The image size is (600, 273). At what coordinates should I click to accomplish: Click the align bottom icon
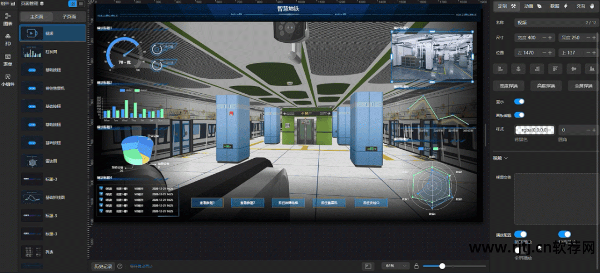(x=592, y=69)
